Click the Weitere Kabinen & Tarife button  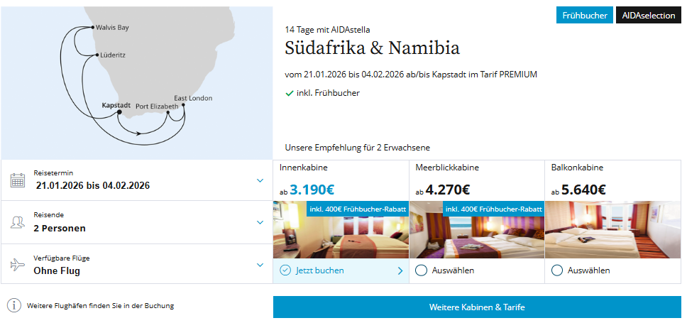477,307
